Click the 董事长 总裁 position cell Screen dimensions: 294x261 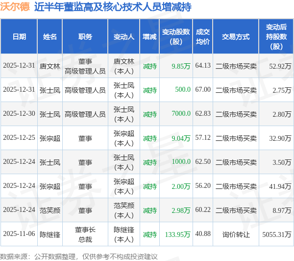[x=85, y=235]
